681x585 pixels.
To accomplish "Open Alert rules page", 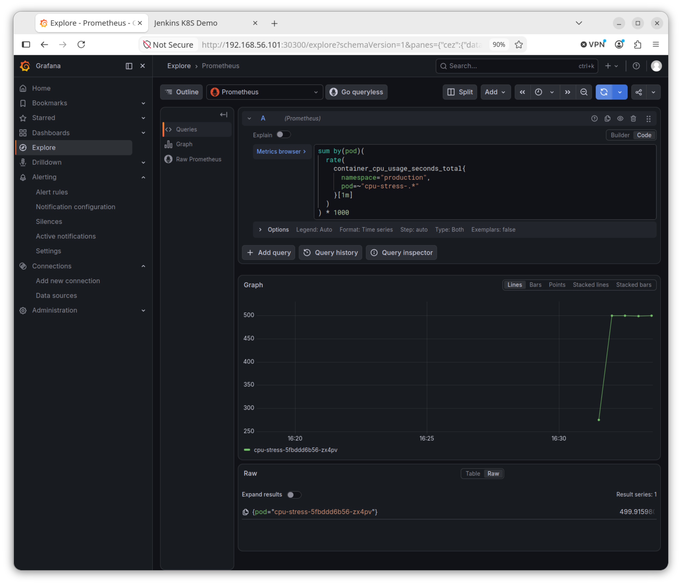I will click(52, 192).
